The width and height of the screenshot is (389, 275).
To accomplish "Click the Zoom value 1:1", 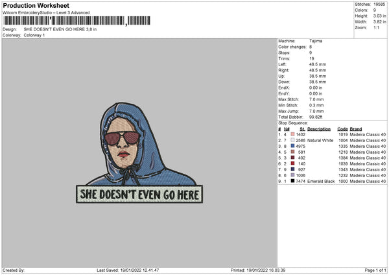I will pyautogui.click(x=376, y=27).
